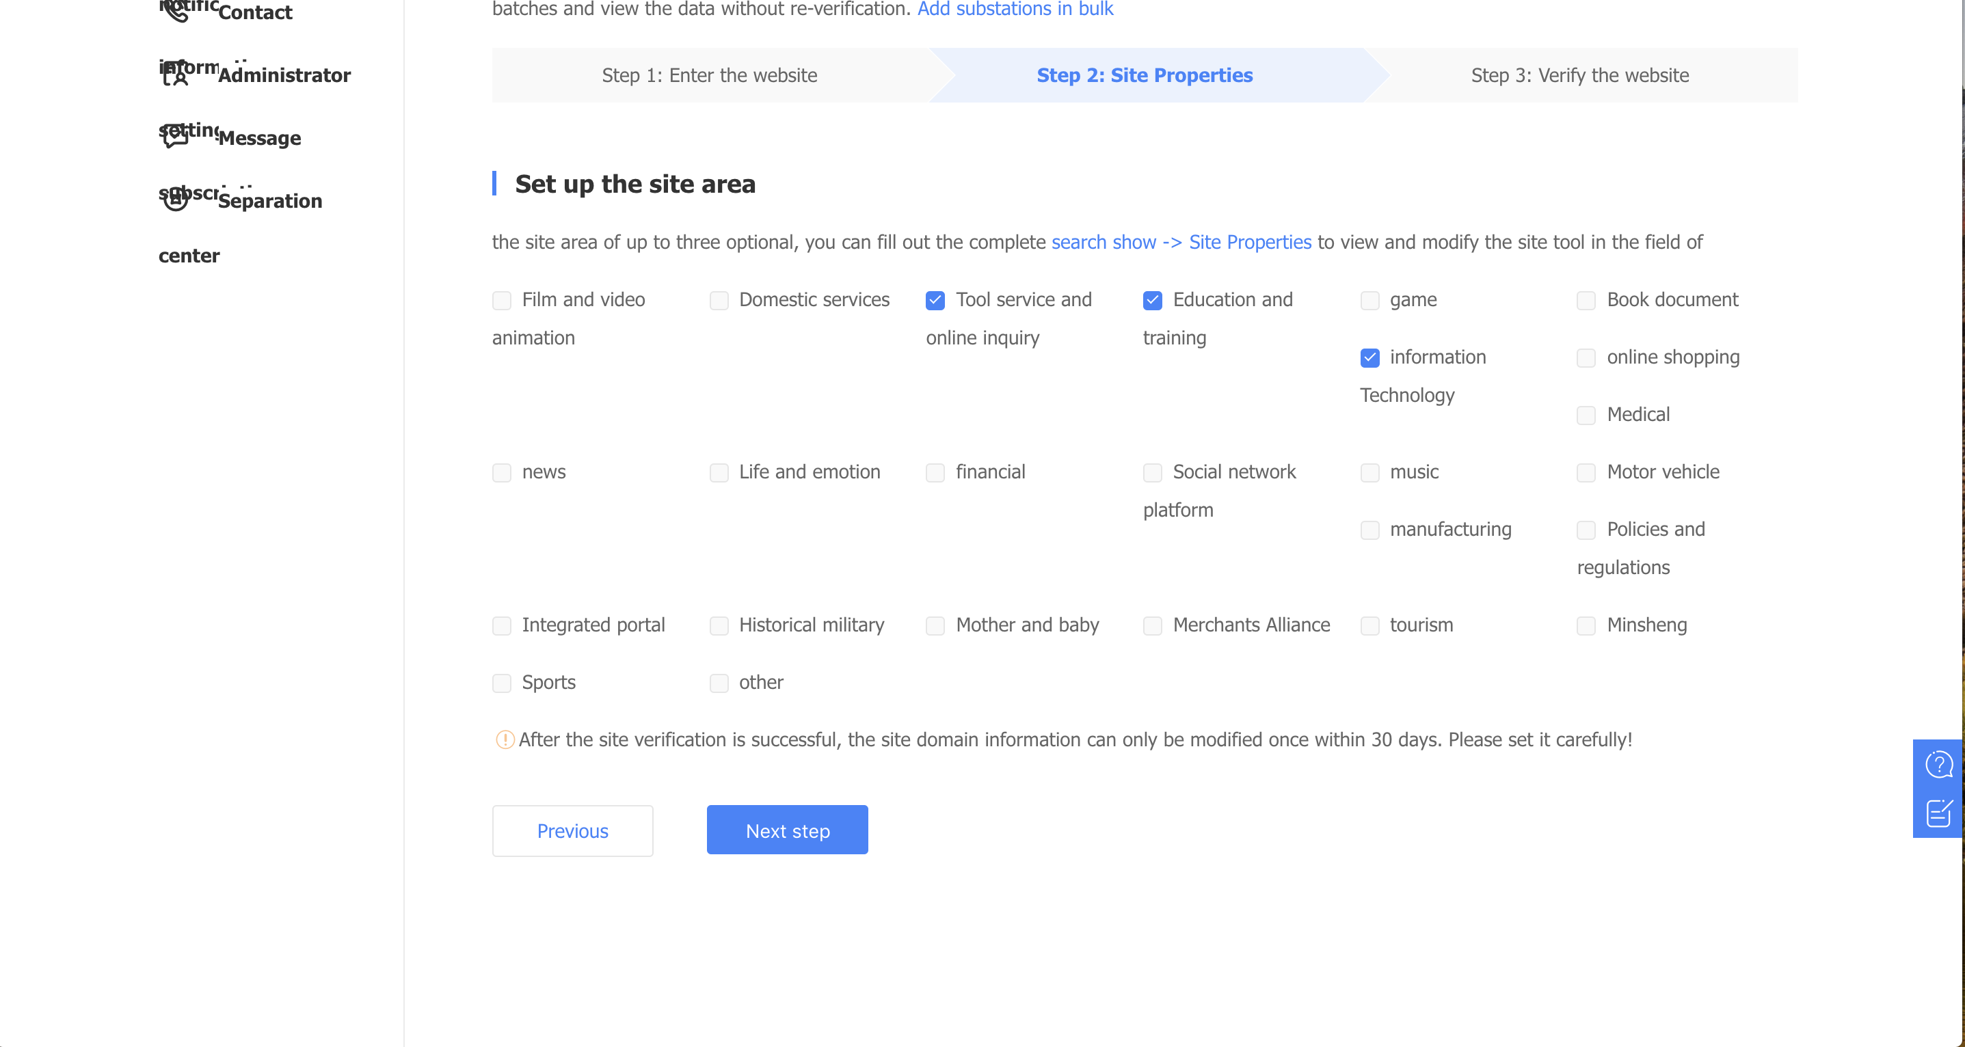Click the Administrator person icon in sidebar

pos(176,74)
